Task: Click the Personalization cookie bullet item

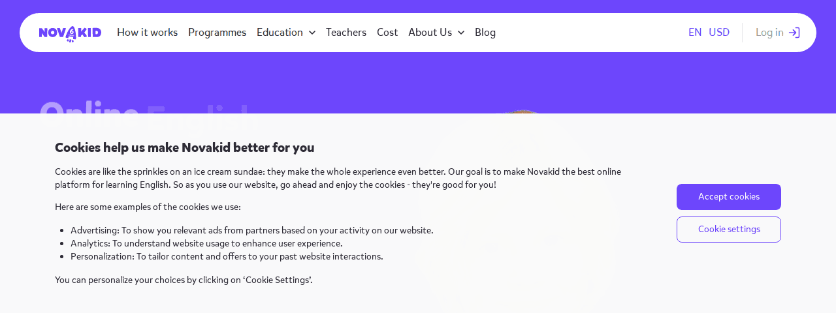Action: 227,256
